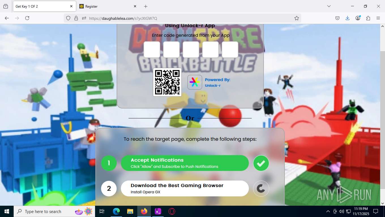385x217 pixels.
Task: Click the Accept Notifications step button
Action: pyautogui.click(x=185, y=163)
